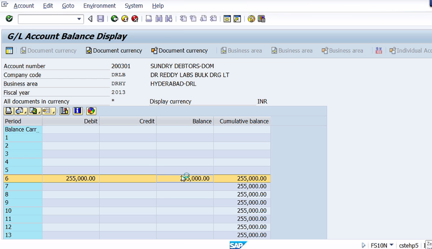Click in the transaction command input field
Screen dimensions: 432x249
point(47,19)
